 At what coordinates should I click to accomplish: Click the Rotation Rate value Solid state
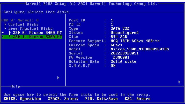[123, 61]
